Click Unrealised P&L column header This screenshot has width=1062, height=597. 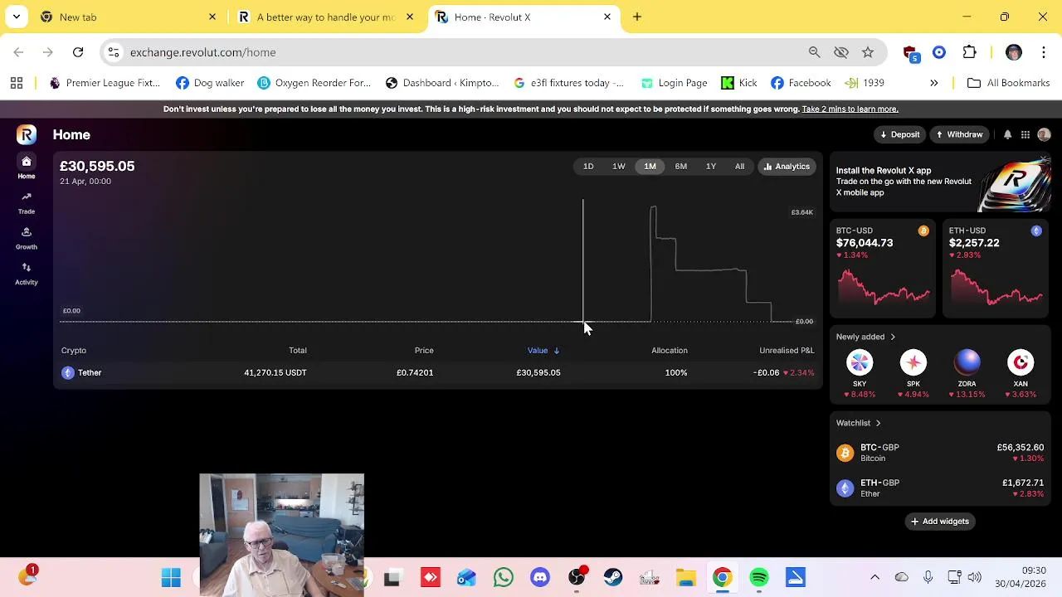coord(787,350)
